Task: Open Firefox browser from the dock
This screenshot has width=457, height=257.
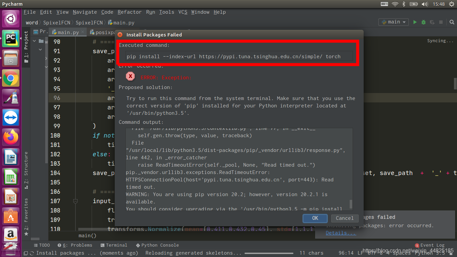Action: click(x=11, y=138)
